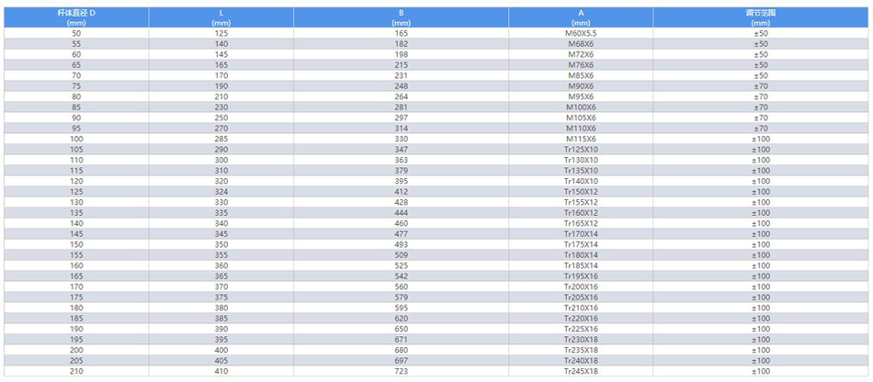This screenshot has height=382, width=873.
Task: Click the ±50 cell in M60X5.5 row
Action: (760, 33)
